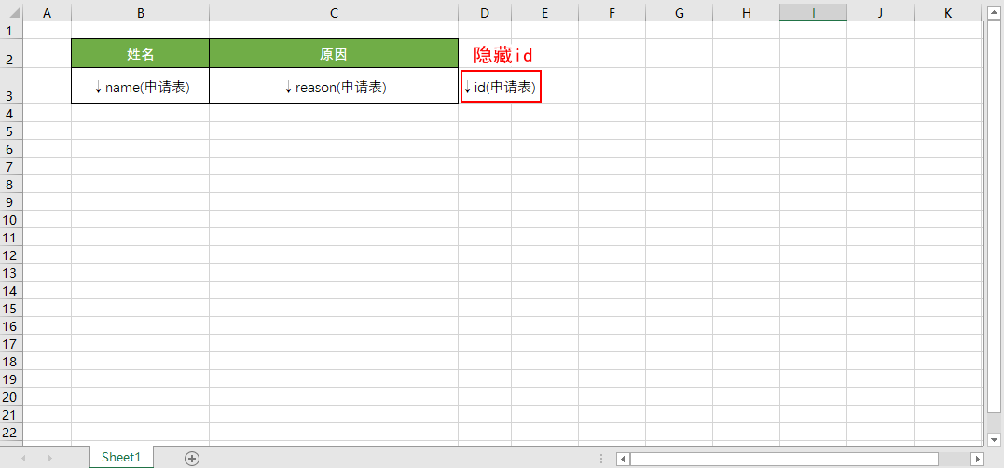Select column G header
This screenshot has width=1004, height=468.
[x=680, y=12]
